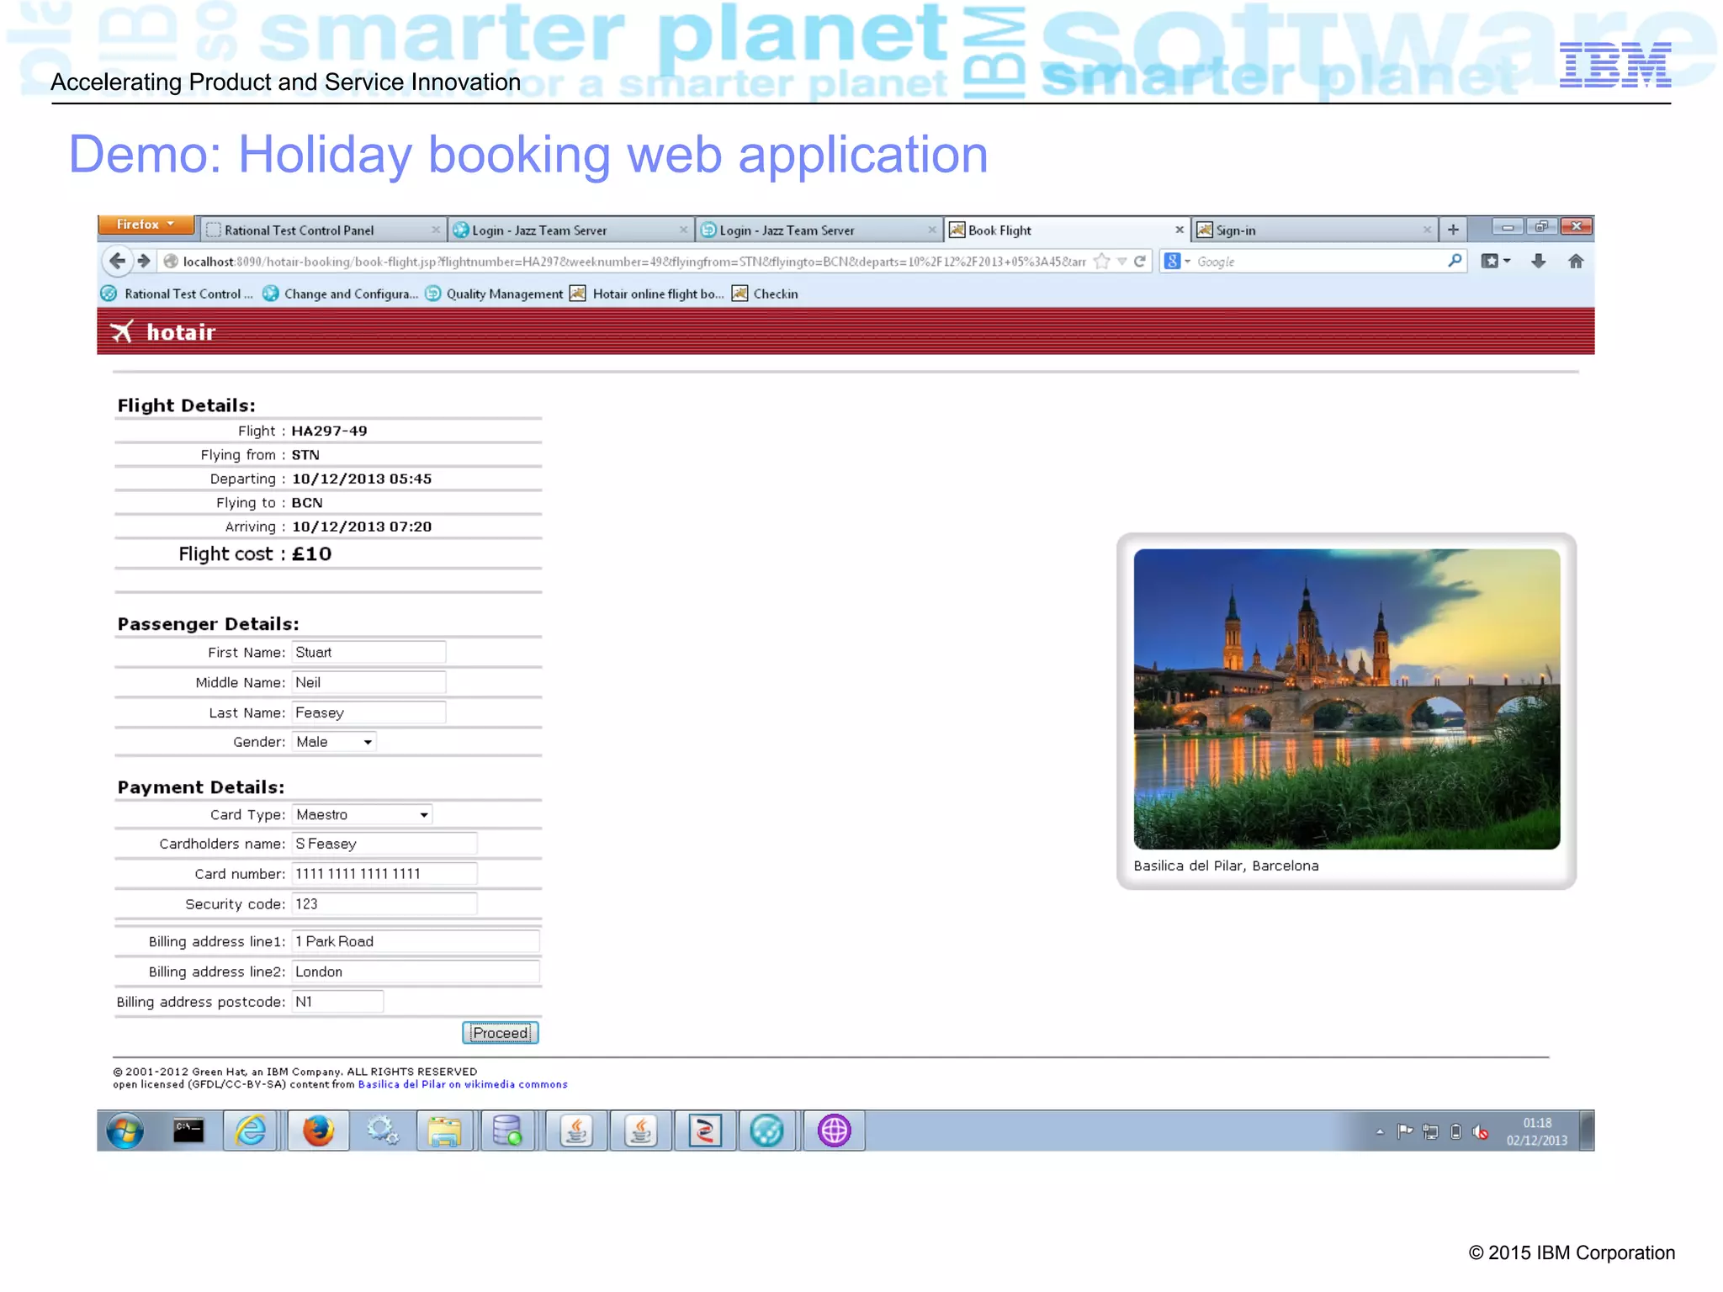Open the database icon in taskbar
This screenshot has height=1292, width=1723.
(507, 1130)
